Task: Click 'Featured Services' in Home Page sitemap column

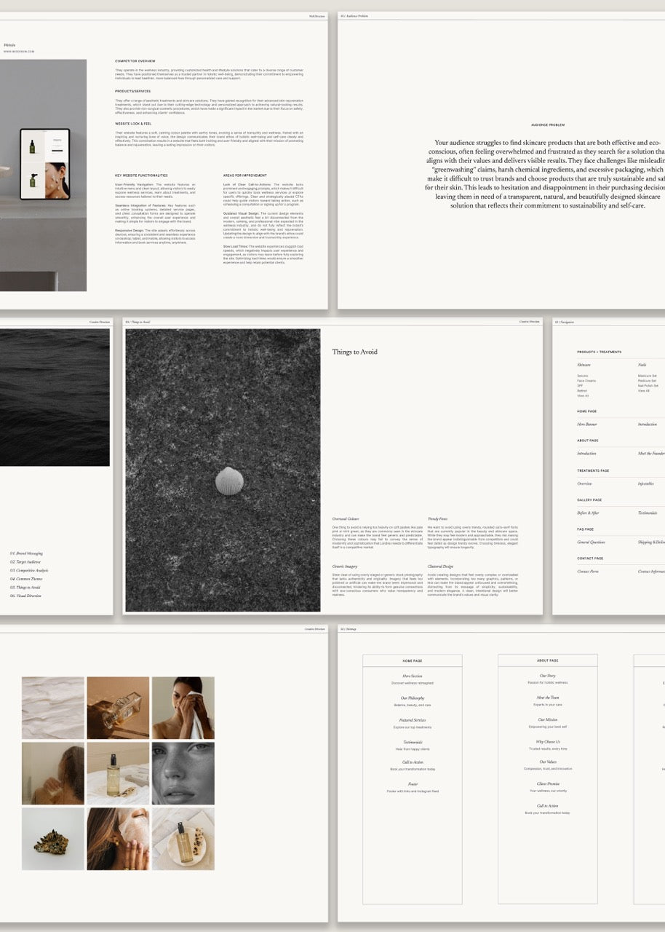Action: click(x=413, y=720)
